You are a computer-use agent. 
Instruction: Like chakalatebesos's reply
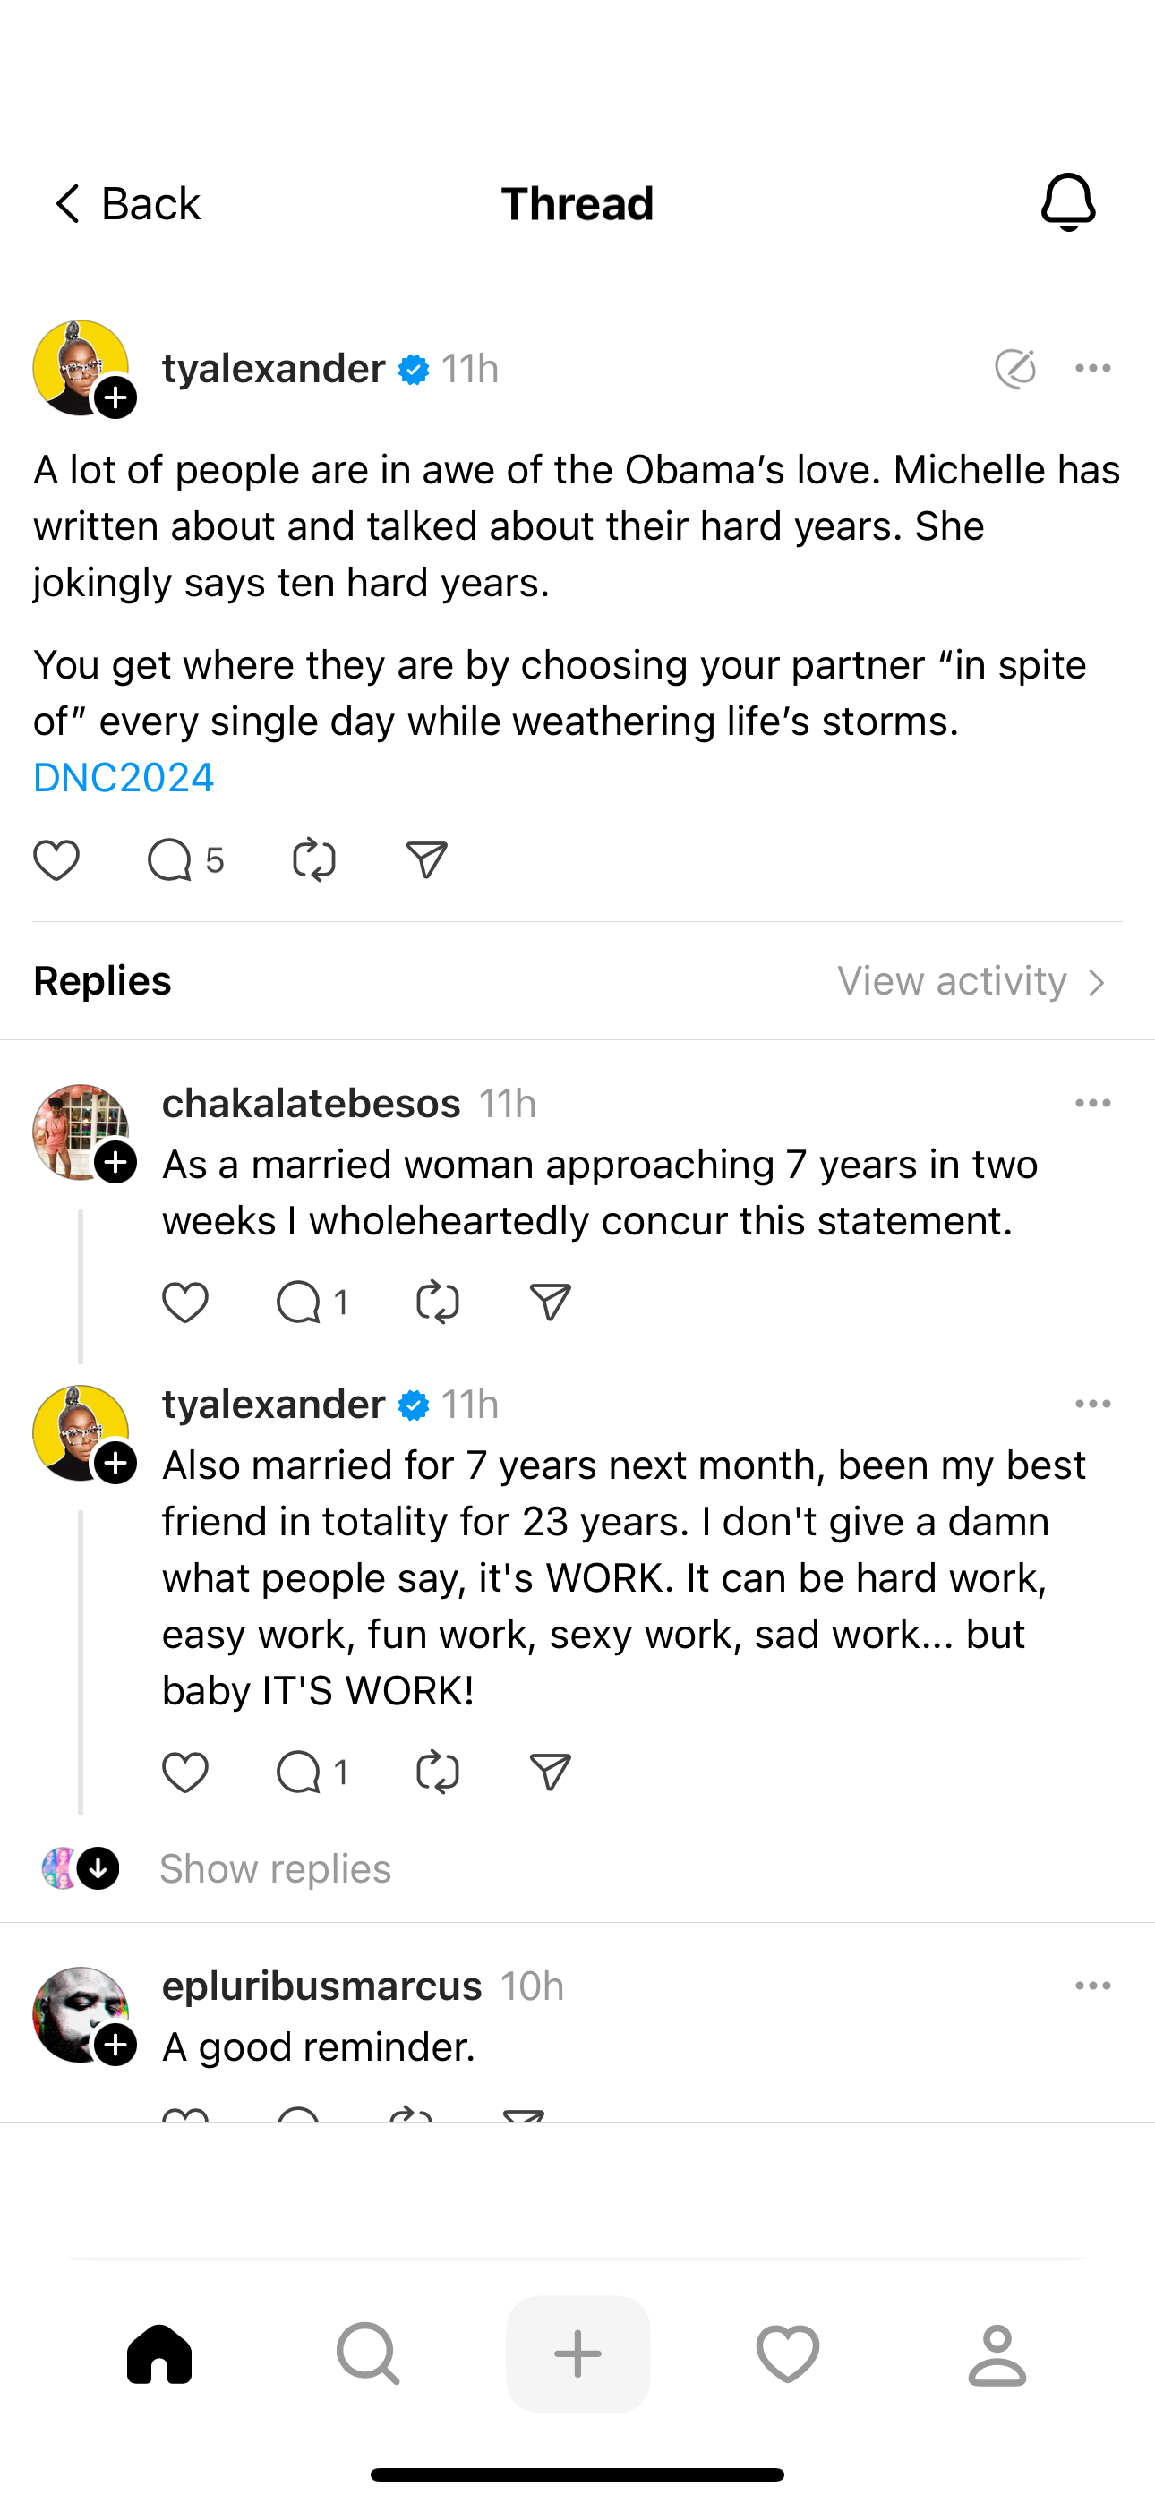pos(184,1303)
